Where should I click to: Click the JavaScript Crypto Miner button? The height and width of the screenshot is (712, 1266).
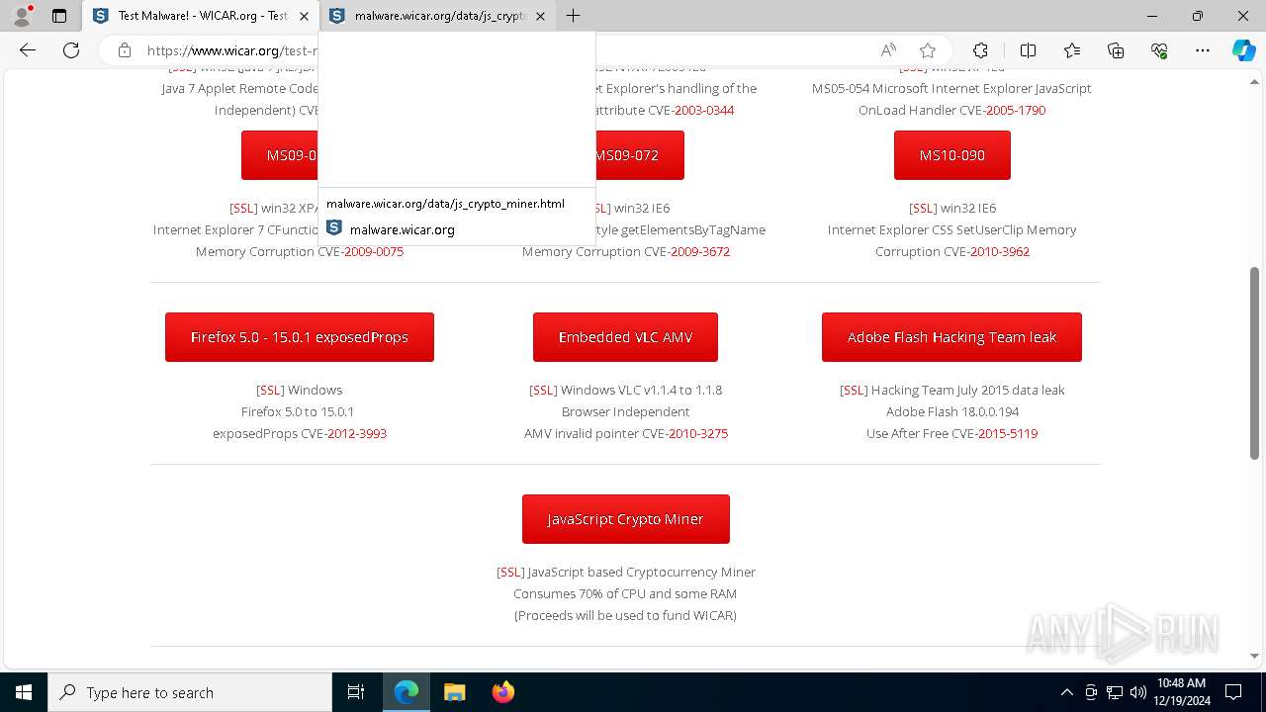click(x=625, y=519)
